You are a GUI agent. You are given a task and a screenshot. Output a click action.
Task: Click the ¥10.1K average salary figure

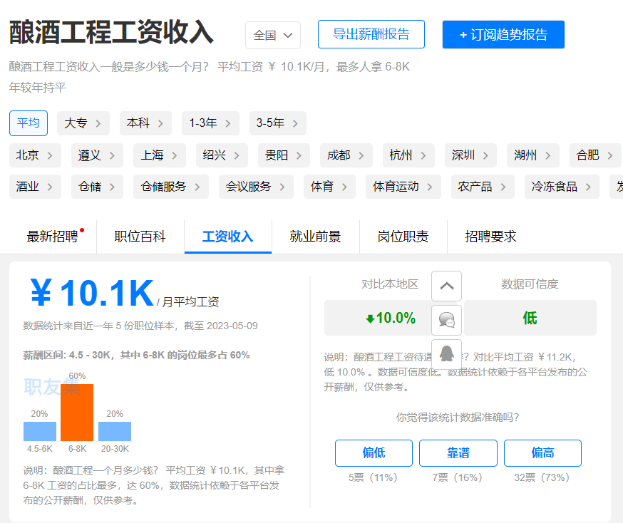92,294
